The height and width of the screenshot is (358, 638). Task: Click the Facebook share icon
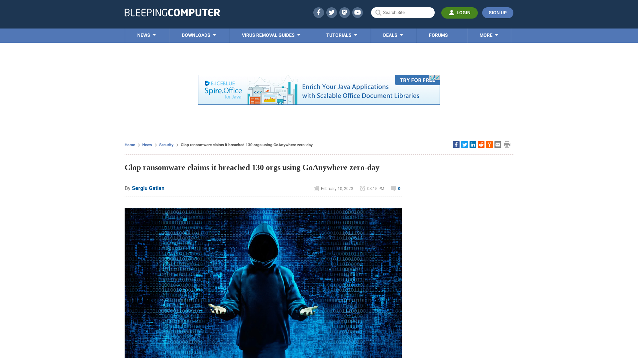[x=456, y=144]
